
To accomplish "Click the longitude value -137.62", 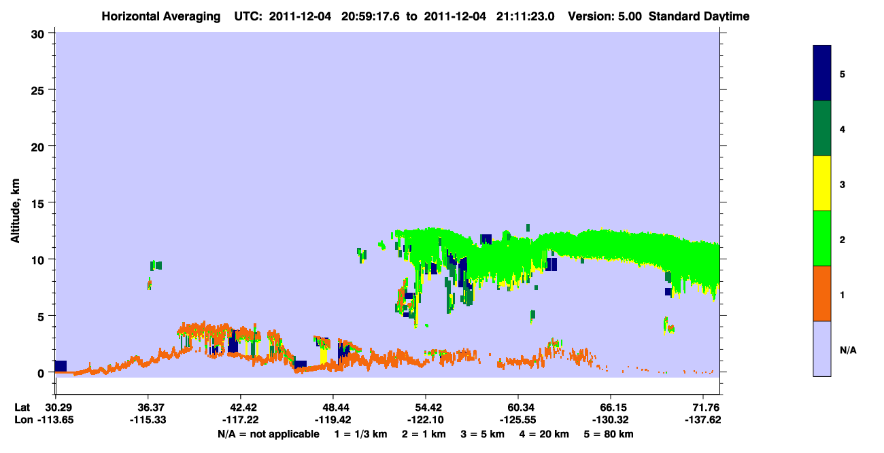I will pyautogui.click(x=704, y=420).
